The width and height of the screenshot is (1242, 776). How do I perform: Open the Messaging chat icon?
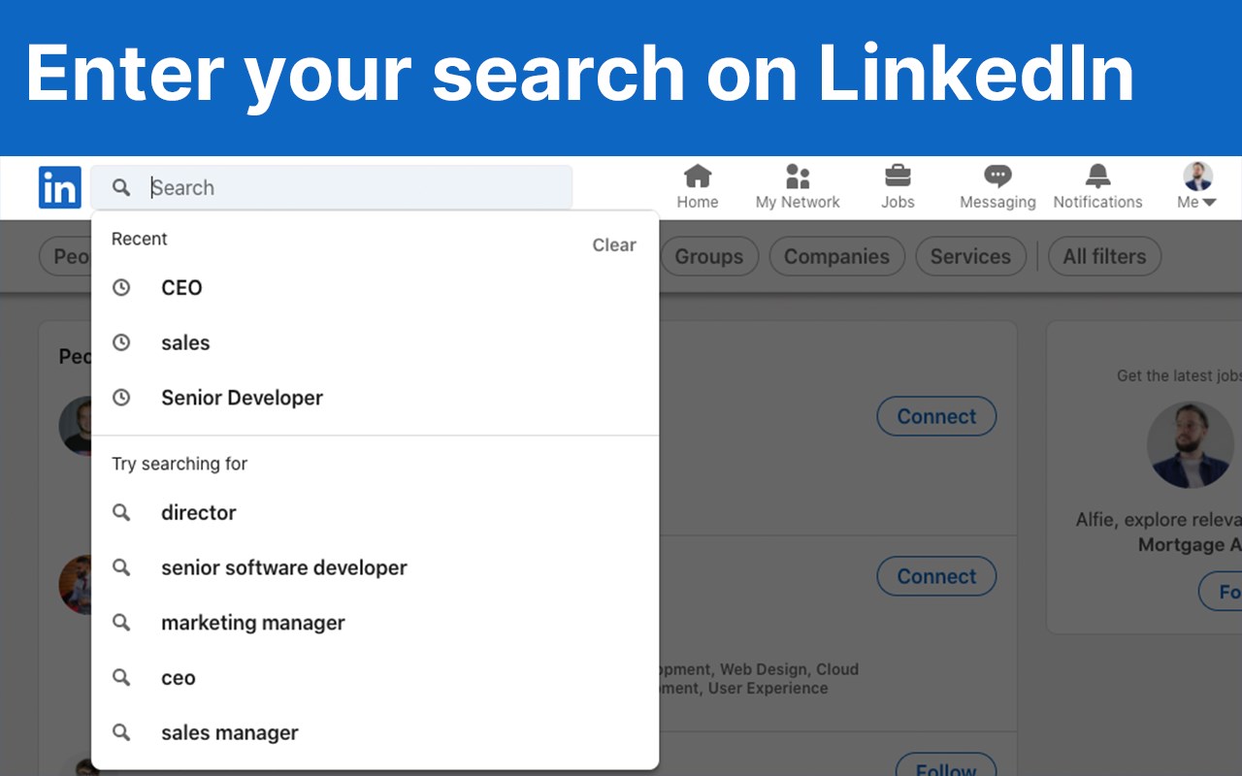[x=997, y=177]
